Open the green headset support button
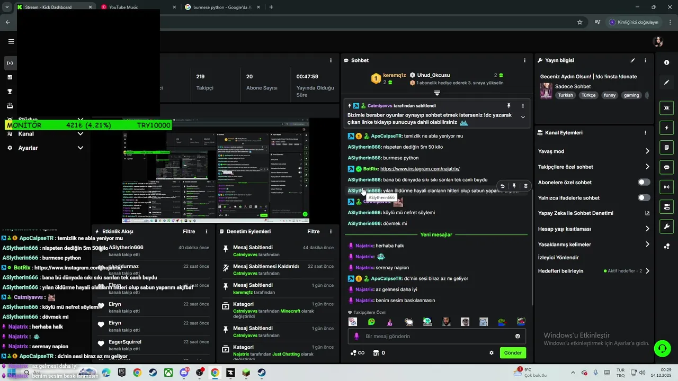The width and height of the screenshot is (678, 381). 662,348
